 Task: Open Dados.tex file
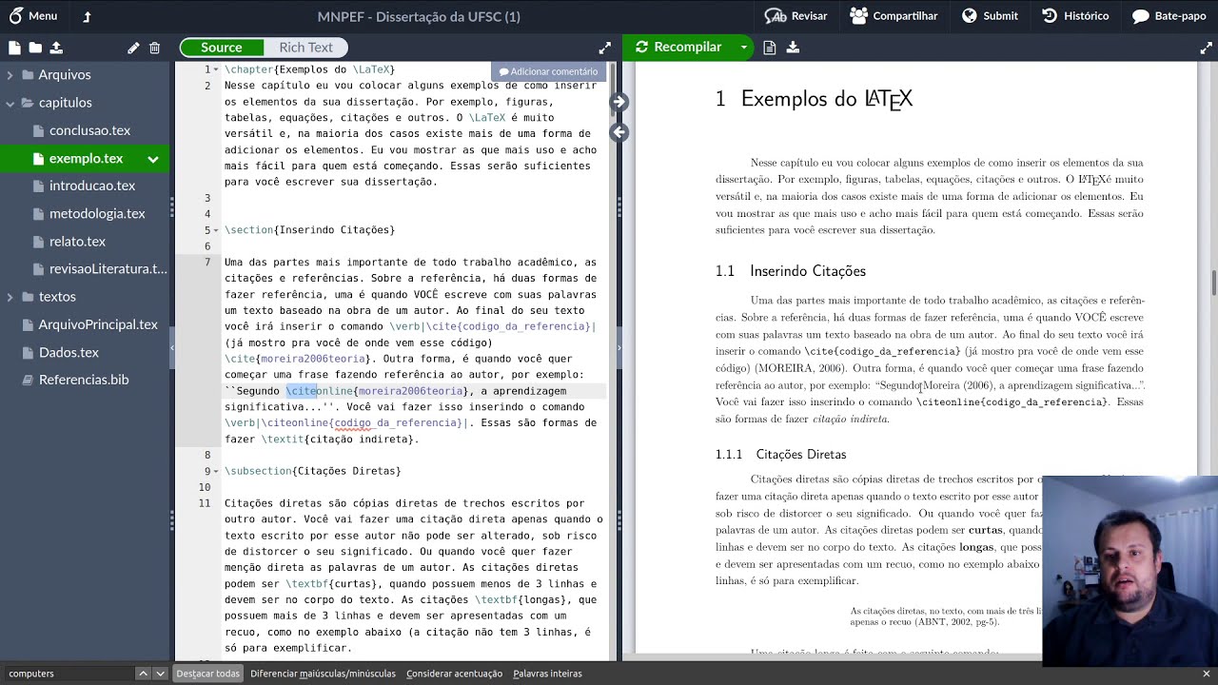point(69,352)
